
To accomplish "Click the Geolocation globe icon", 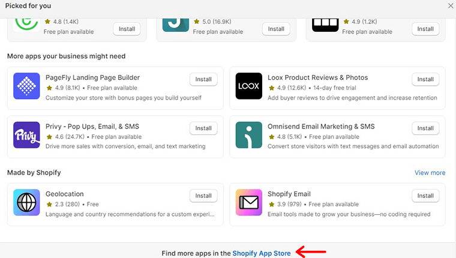I will pos(26,202).
